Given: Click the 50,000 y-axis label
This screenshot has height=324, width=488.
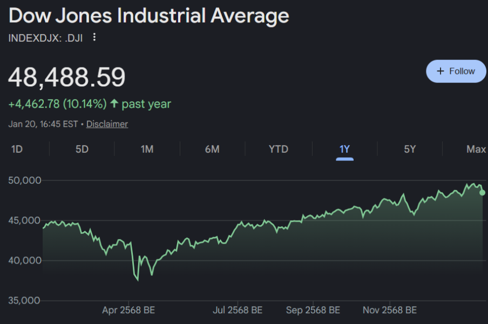Looking at the screenshot, I should point(24,180).
